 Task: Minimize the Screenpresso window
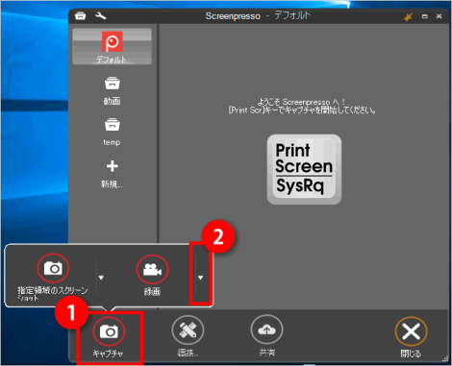pyautogui.click(x=425, y=16)
